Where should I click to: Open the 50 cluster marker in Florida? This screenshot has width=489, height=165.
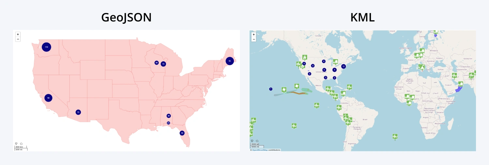point(182,133)
